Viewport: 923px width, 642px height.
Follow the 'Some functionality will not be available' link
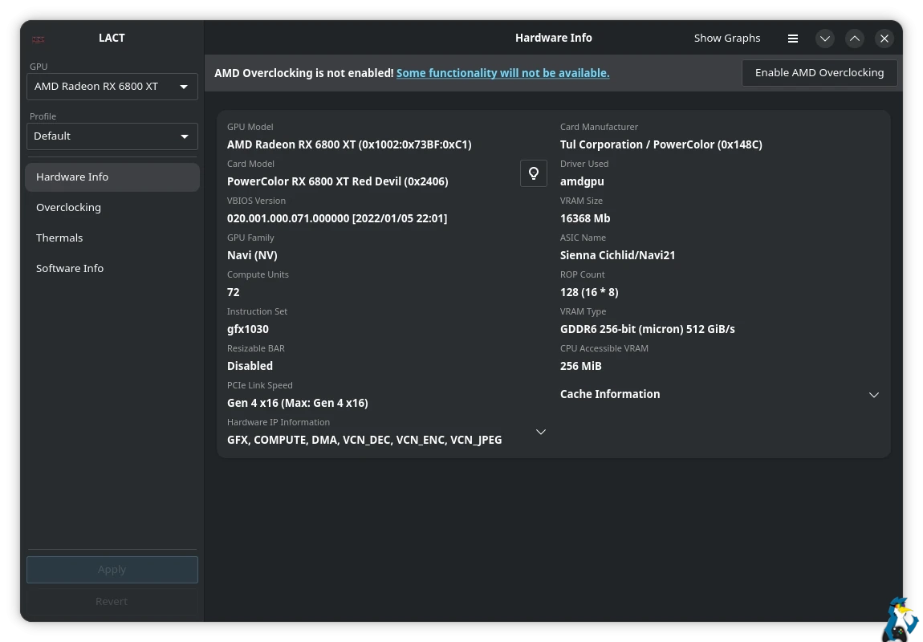click(x=502, y=73)
